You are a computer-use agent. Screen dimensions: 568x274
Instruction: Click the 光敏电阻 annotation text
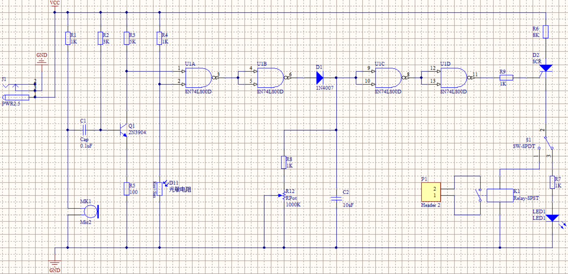pyautogui.click(x=180, y=189)
